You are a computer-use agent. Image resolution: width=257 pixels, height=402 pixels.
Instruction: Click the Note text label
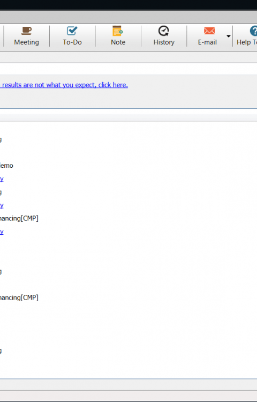click(118, 42)
